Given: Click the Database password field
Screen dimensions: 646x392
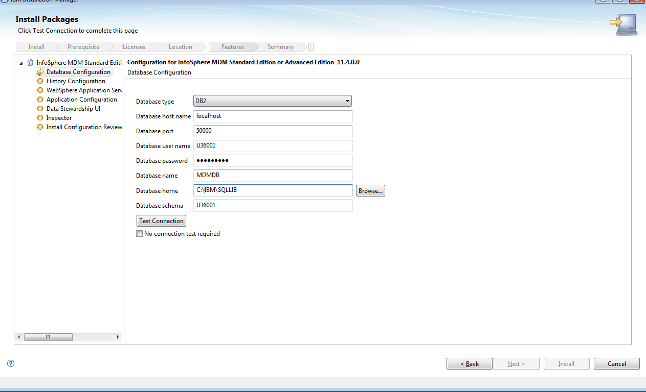Looking at the screenshot, I should [273, 161].
